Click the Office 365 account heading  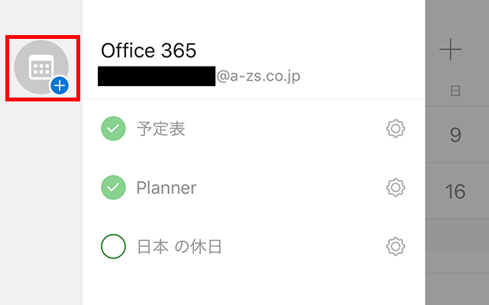tap(149, 50)
